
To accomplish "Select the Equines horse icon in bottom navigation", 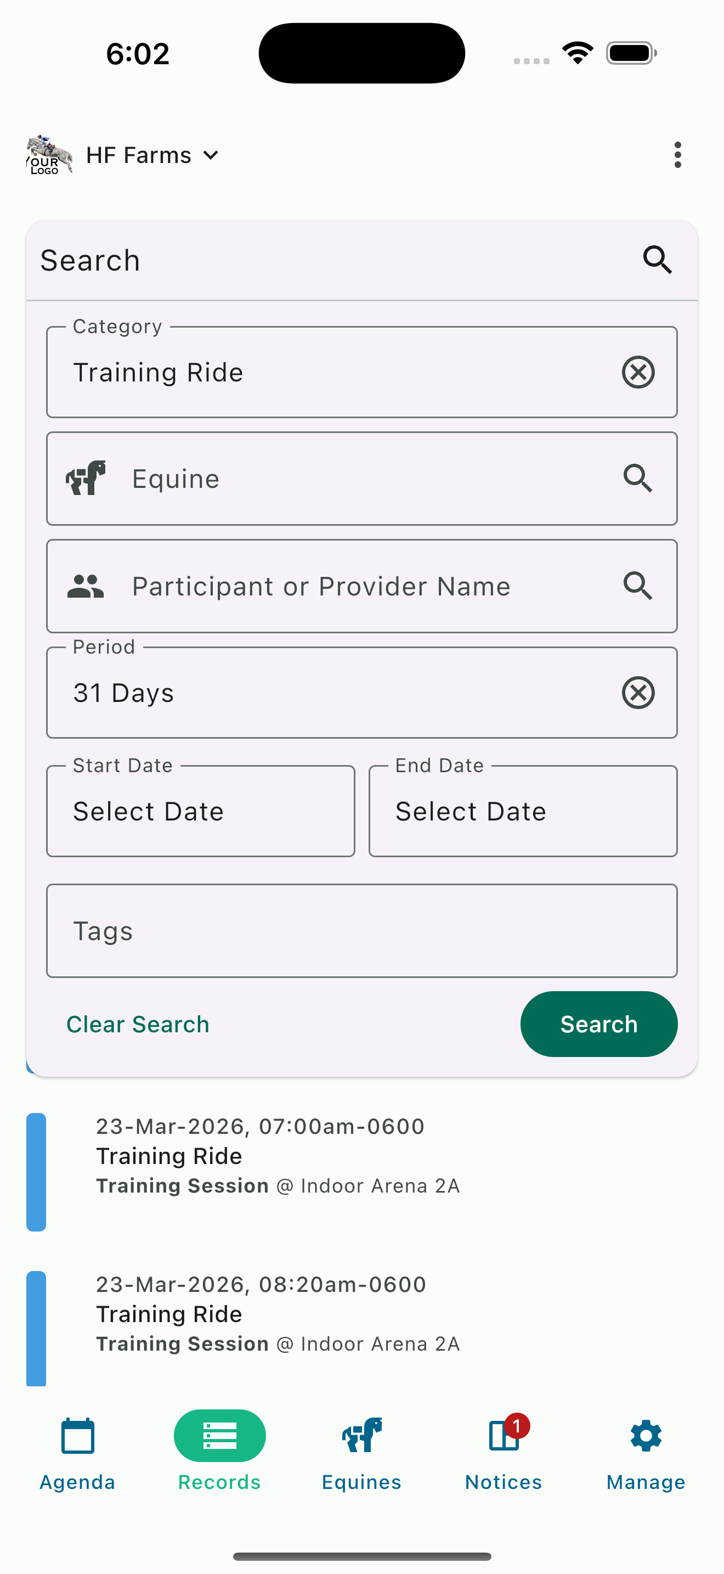I will (361, 1436).
